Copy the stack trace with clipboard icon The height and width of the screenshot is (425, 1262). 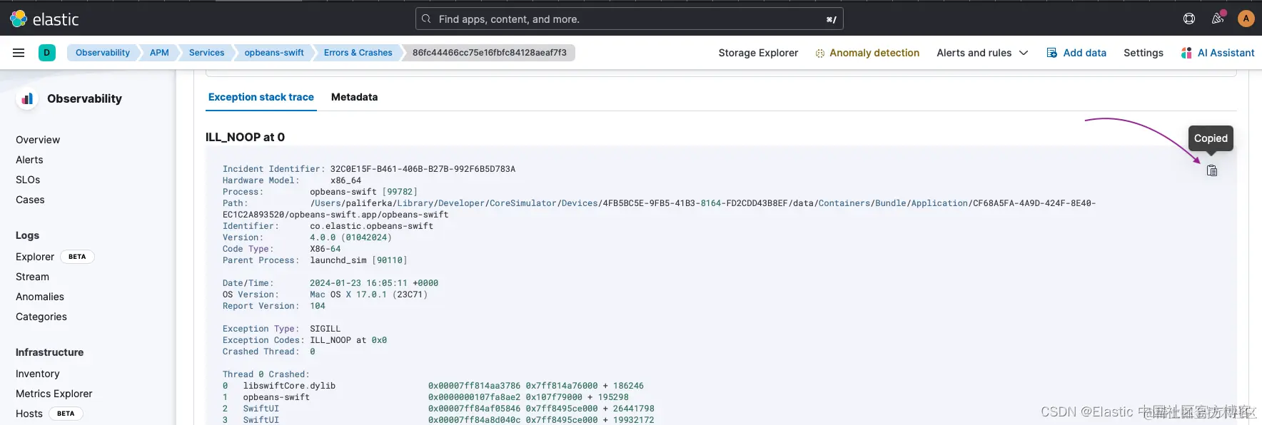1212,170
